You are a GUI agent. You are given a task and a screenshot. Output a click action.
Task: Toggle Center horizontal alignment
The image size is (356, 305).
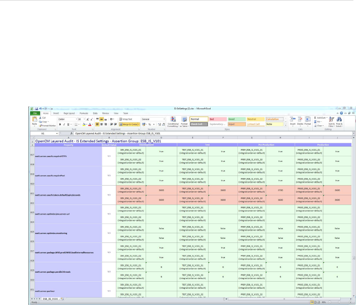point(101,124)
